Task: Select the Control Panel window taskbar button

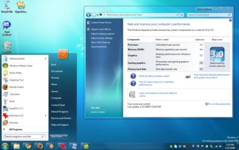Action: (74, 146)
